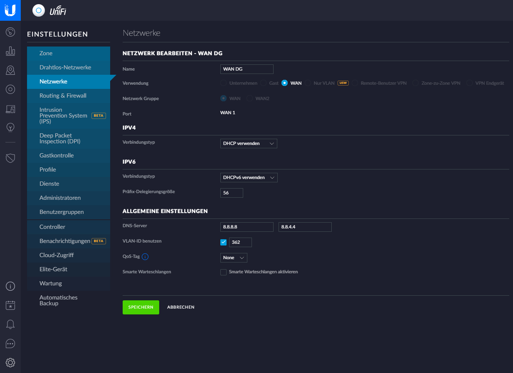Screen dimensions: 513x373
Task: Open the Devices circle icon in sidebar
Action: coord(10,89)
